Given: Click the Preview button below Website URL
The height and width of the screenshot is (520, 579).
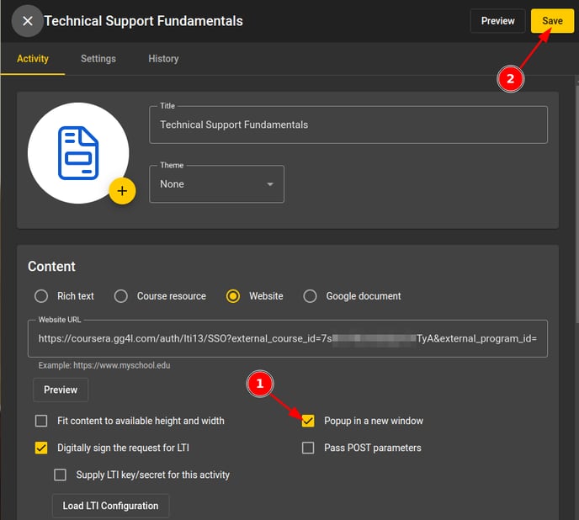Looking at the screenshot, I should (x=61, y=390).
